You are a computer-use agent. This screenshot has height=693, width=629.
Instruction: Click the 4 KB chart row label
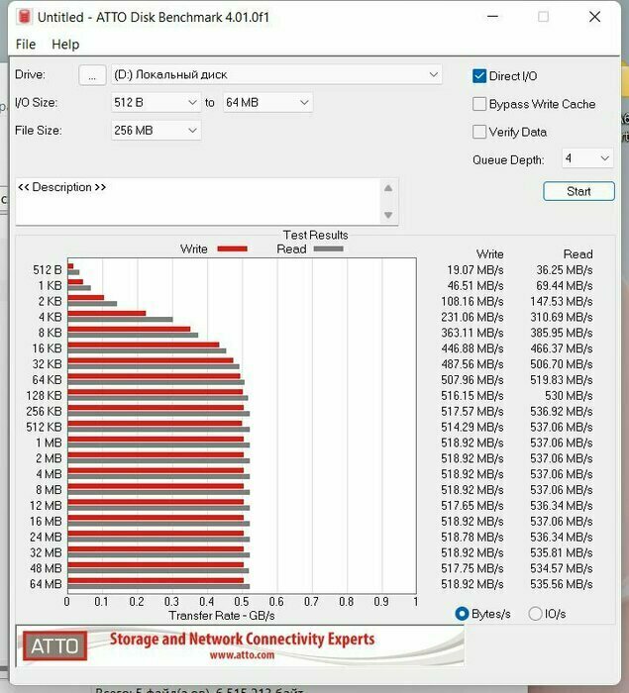click(50, 318)
